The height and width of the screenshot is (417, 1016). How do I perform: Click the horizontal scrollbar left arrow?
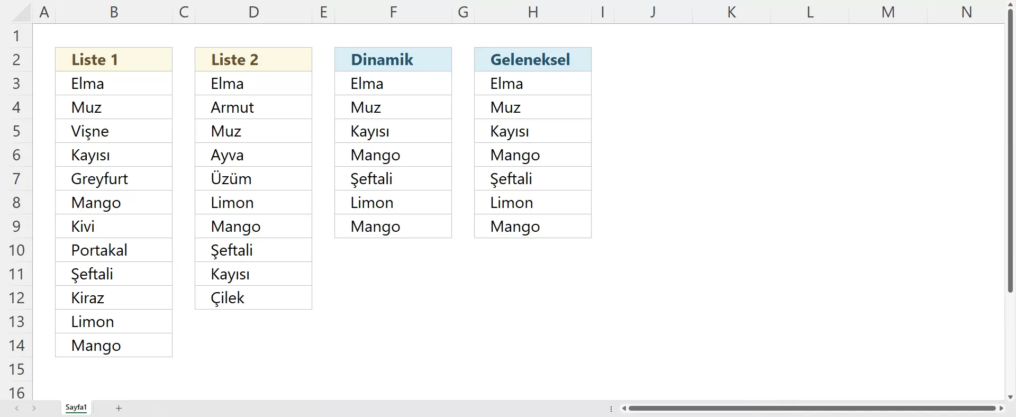(624, 408)
